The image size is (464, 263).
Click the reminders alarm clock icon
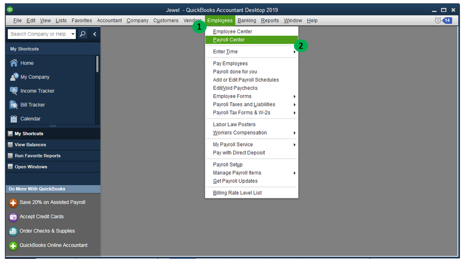438,20
